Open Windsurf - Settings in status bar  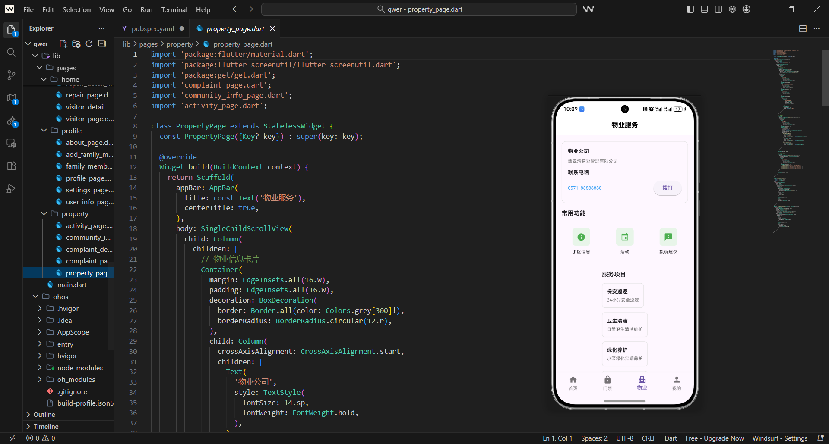point(780,438)
